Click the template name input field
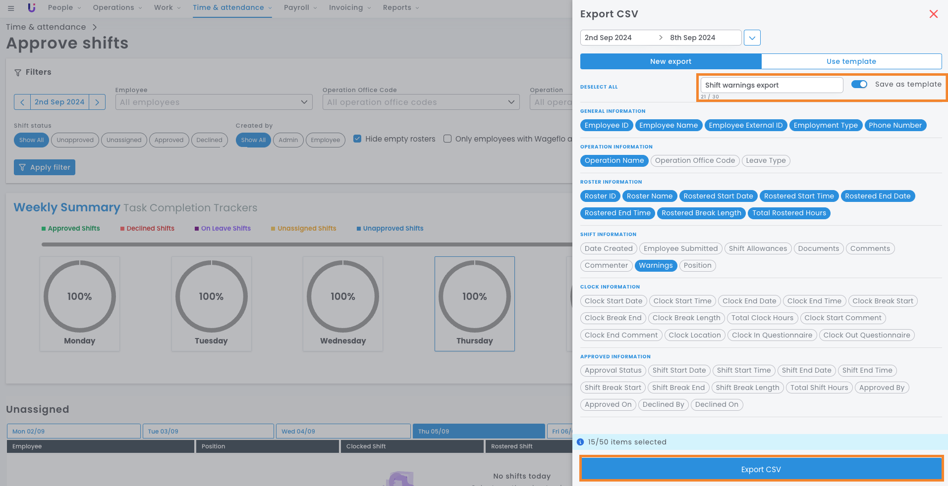Image resolution: width=948 pixels, height=486 pixels. tap(771, 85)
